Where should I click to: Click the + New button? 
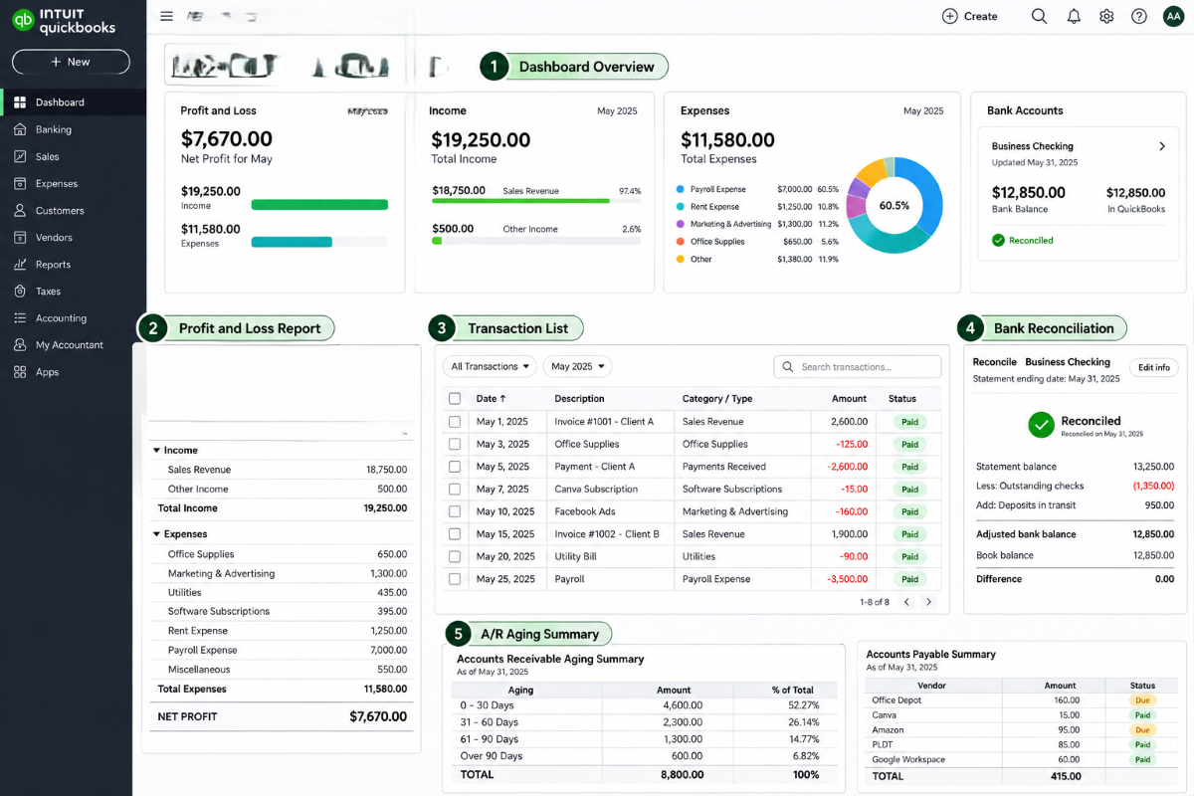pos(71,62)
